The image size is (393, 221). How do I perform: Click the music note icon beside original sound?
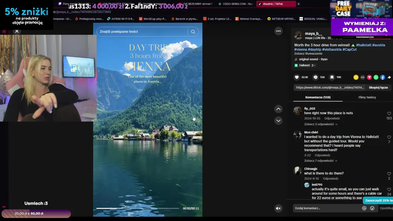[x=296, y=59]
